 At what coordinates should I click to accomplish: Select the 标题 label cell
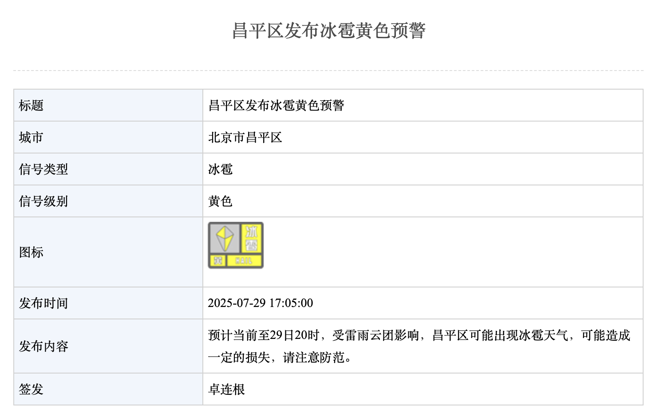(108, 105)
